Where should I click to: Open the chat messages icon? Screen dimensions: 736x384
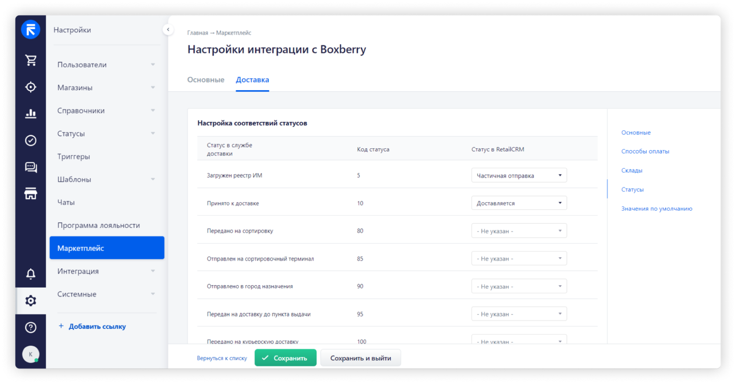pyautogui.click(x=31, y=167)
